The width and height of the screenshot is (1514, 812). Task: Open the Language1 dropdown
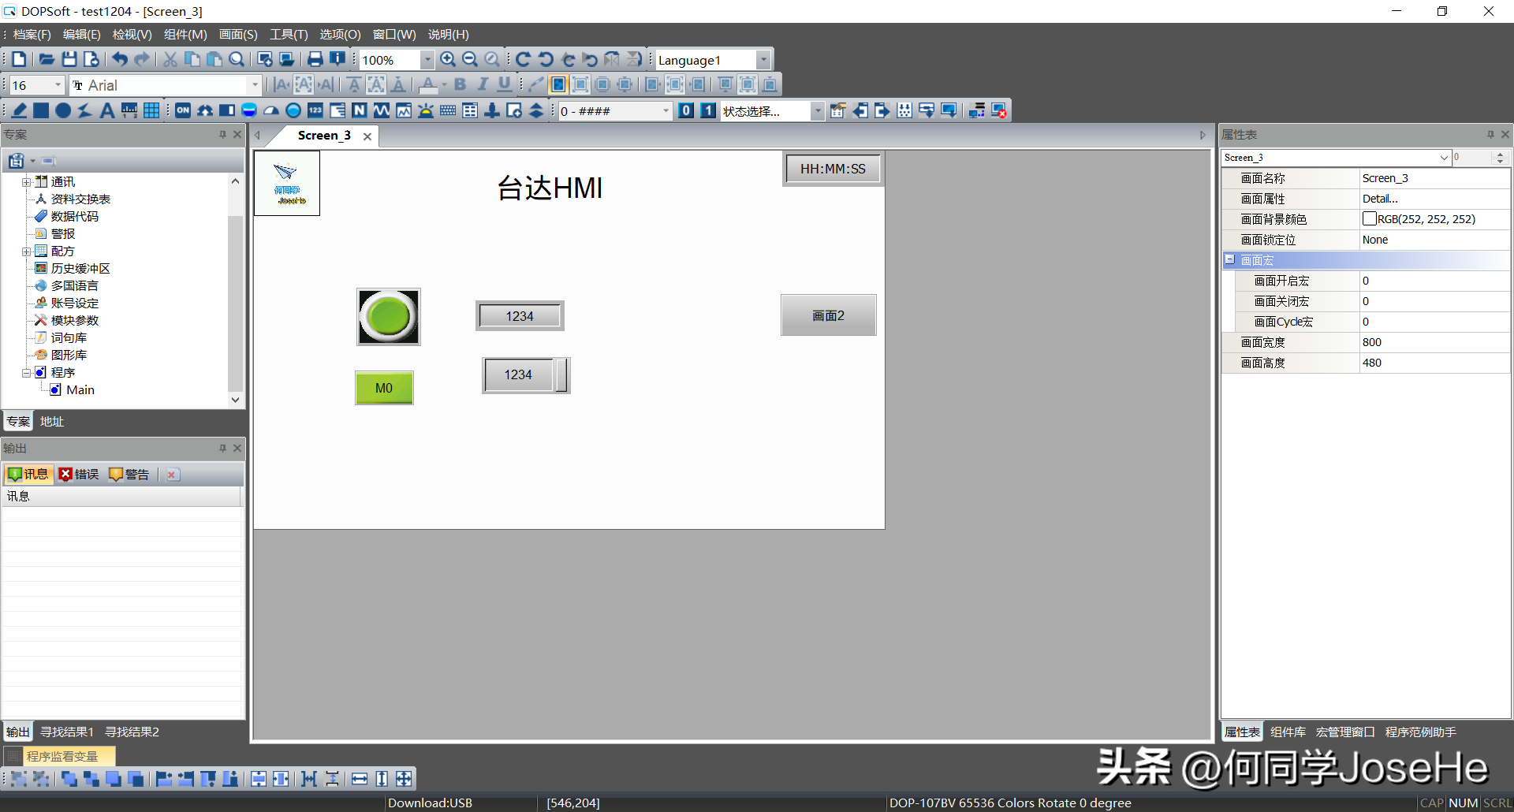click(763, 60)
